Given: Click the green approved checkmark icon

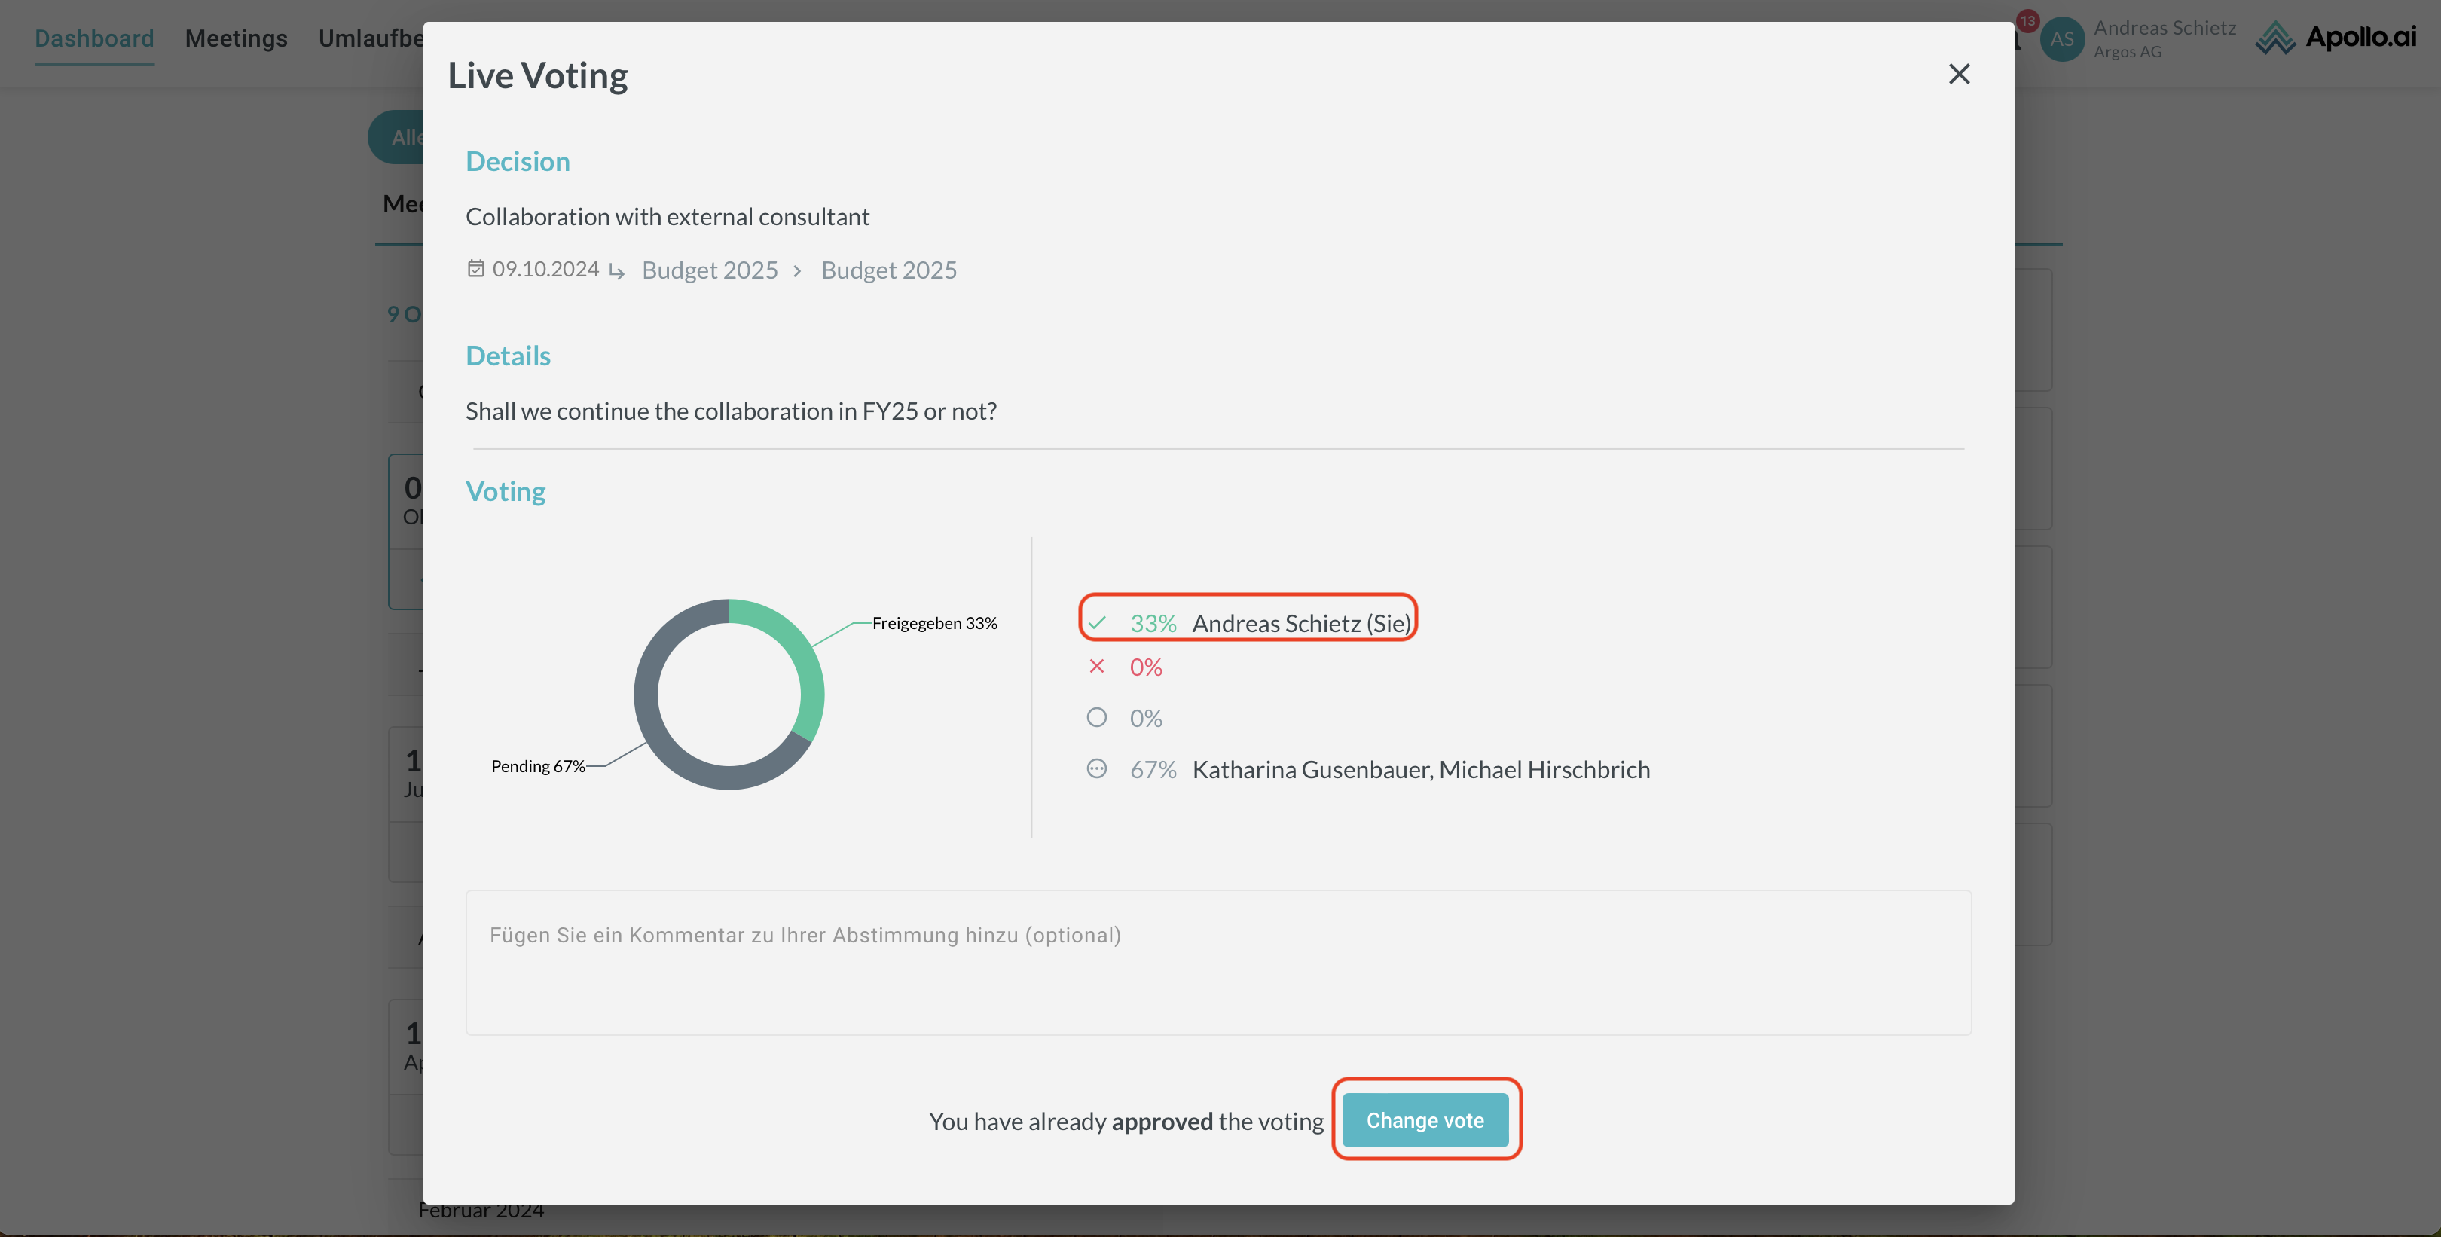Looking at the screenshot, I should tap(1096, 623).
